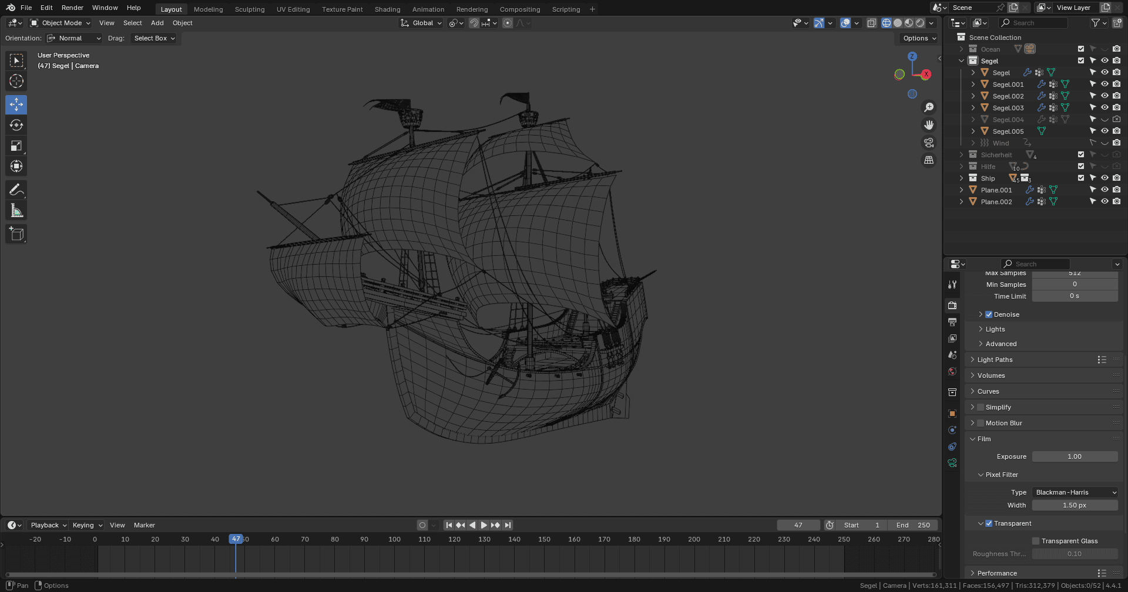Toggle camera view in viewport
The height and width of the screenshot is (592, 1128).
(x=929, y=143)
